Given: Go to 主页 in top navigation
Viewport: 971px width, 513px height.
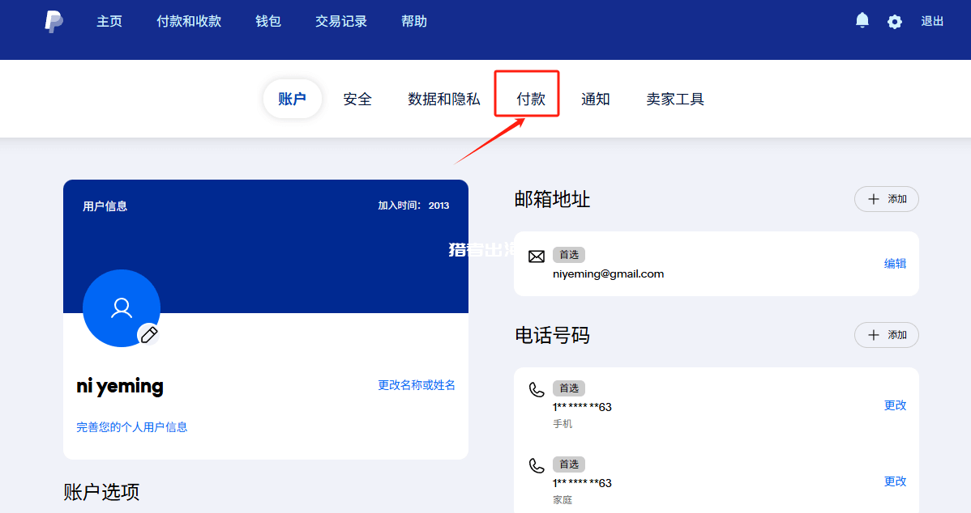Looking at the screenshot, I should point(109,21).
